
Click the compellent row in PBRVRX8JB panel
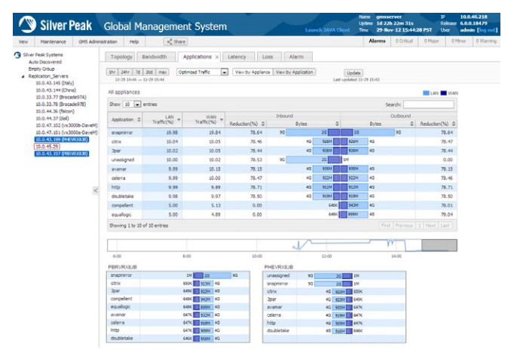[x=178, y=299]
